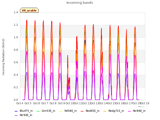Click the Incoming bands chart title
This screenshot has height=120, width=160.
tap(80, 3)
